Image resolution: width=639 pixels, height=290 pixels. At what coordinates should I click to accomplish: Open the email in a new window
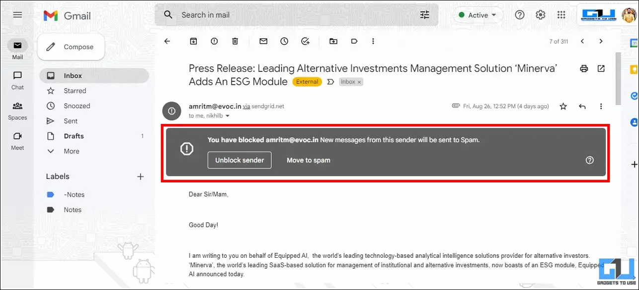tap(601, 68)
